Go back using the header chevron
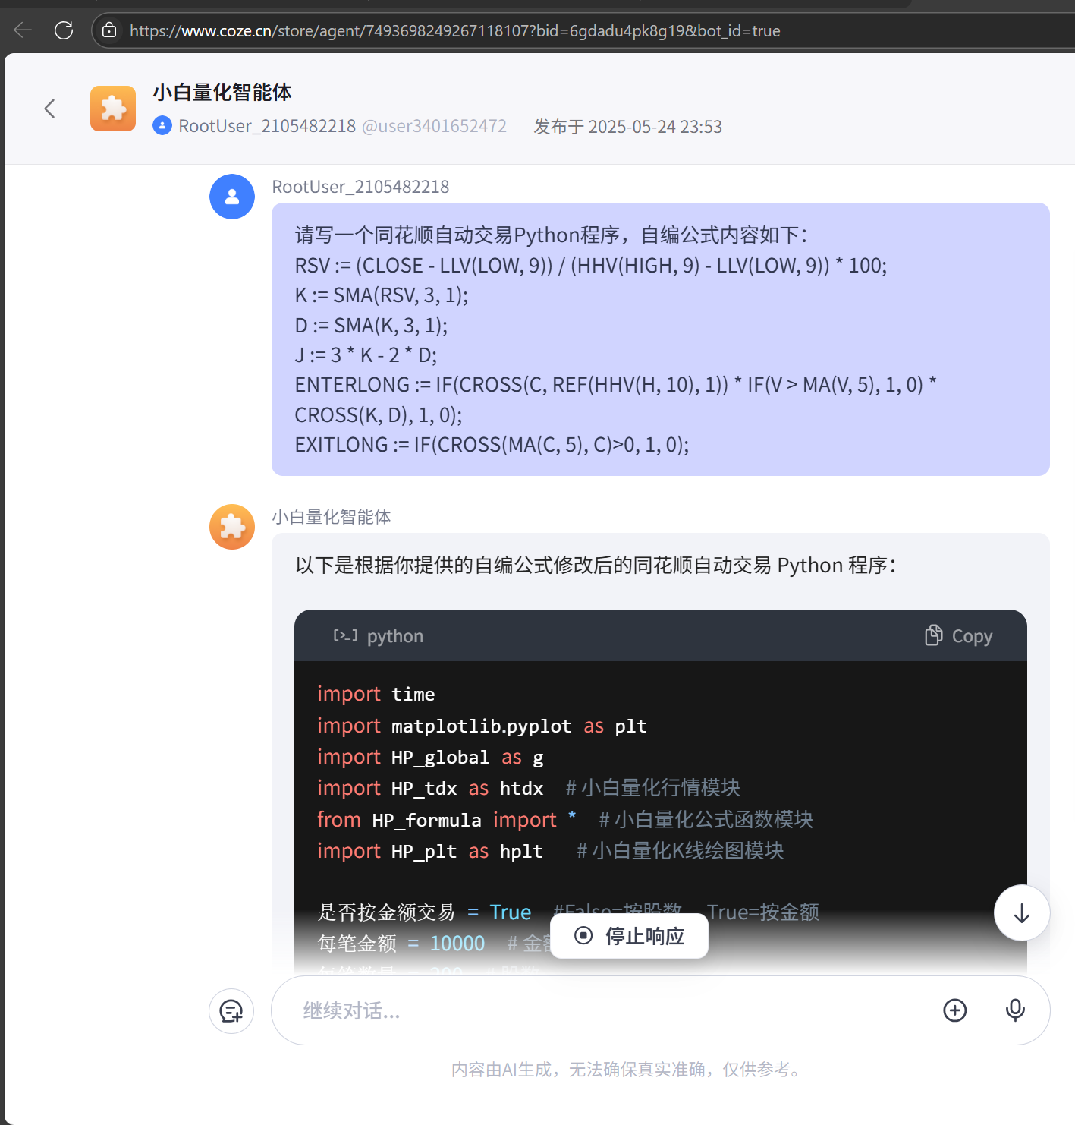This screenshot has height=1125, width=1075. point(50,109)
